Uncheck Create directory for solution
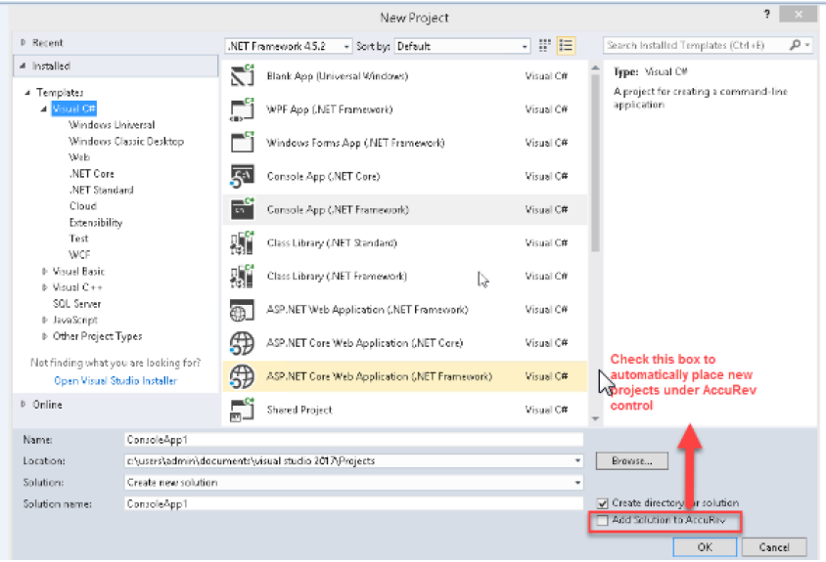Viewport: 826px width, 562px height. tap(603, 503)
